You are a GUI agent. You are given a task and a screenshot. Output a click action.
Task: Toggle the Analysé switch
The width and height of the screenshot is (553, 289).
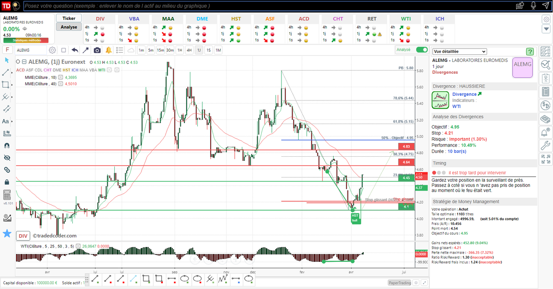point(421,50)
